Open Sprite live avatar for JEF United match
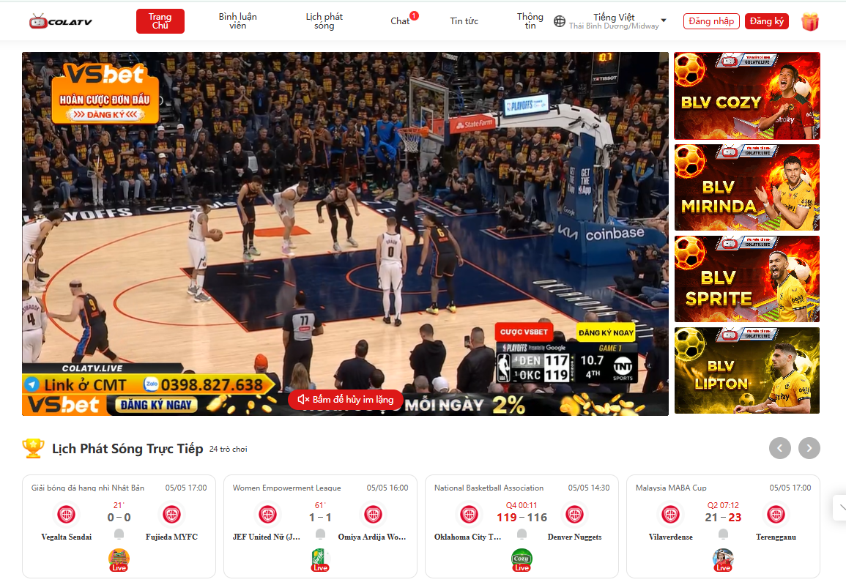This screenshot has width=846, height=585. 320,560
